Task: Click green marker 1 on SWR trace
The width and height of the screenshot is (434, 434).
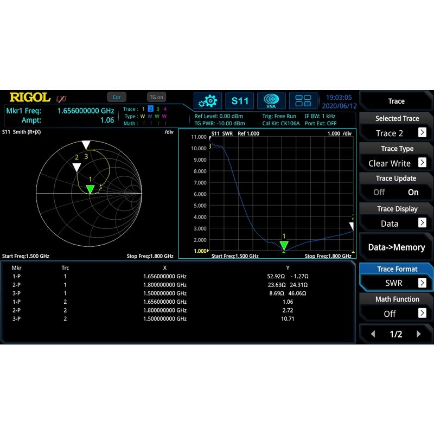Action: coord(284,245)
